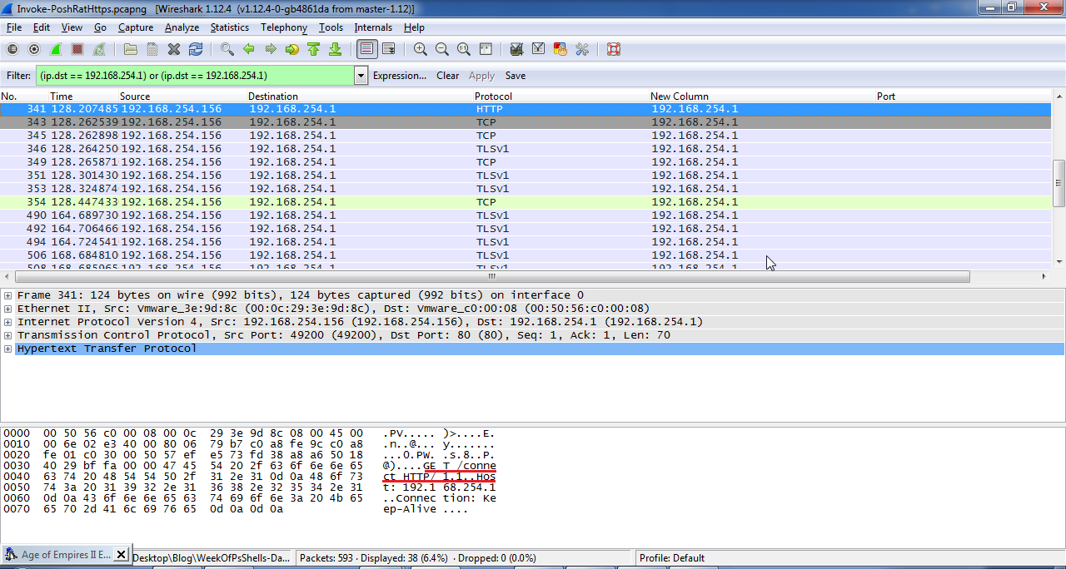1066x569 pixels.
Task: Open the filter history dropdown
Action: click(x=361, y=76)
